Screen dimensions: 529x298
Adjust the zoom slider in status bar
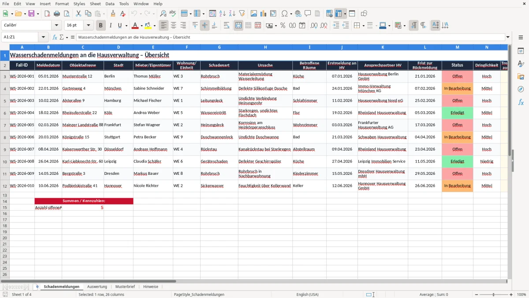click(494, 294)
